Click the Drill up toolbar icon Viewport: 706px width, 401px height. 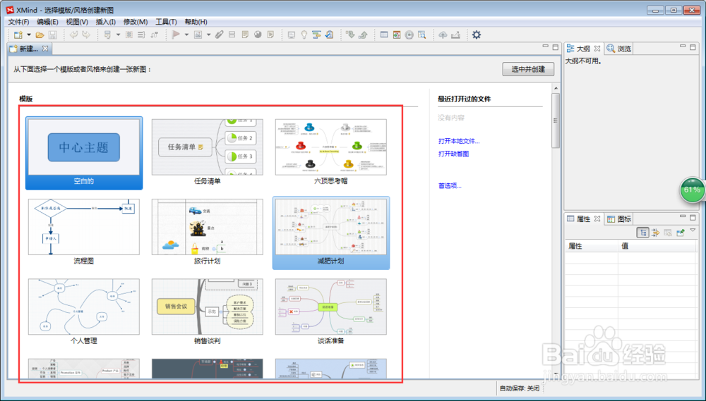pyautogui.click(x=364, y=35)
